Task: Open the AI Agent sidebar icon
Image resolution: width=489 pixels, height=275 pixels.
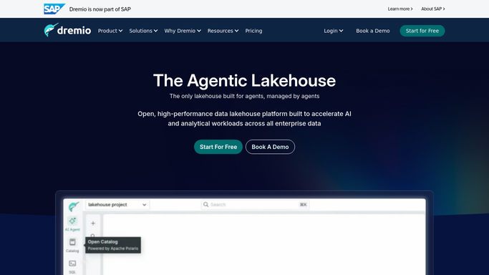Action: pyautogui.click(x=72, y=224)
